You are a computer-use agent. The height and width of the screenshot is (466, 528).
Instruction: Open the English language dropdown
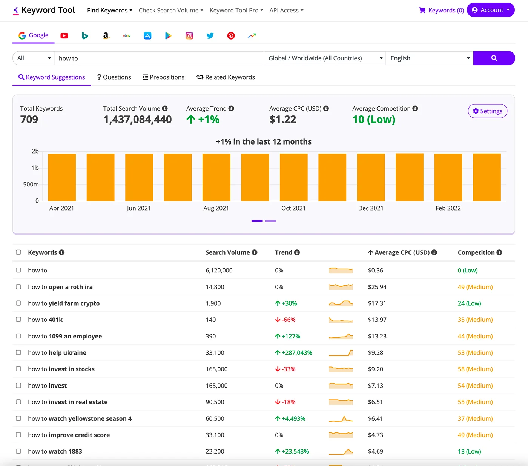point(429,58)
